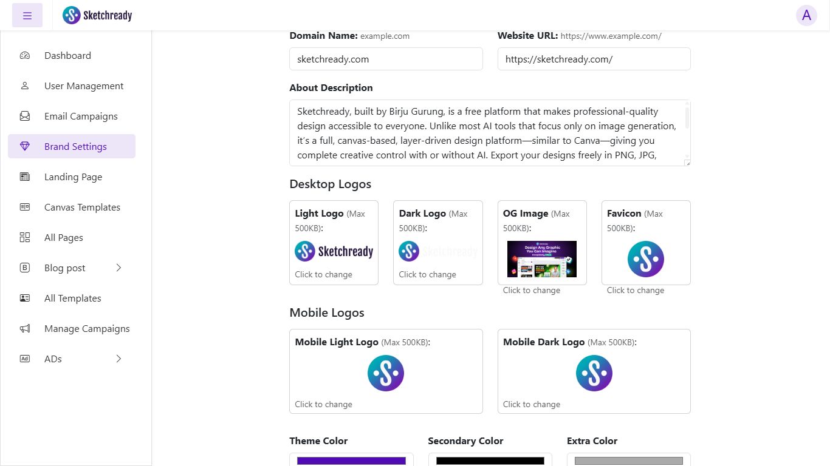Open the user avatar profile menu
Image resolution: width=830 pixels, height=466 pixels.
coord(806,16)
